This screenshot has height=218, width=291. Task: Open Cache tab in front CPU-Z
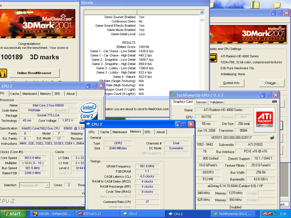pyautogui.click(x=105, y=132)
